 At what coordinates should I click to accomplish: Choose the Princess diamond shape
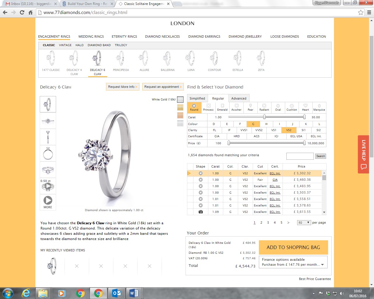pos(208,107)
